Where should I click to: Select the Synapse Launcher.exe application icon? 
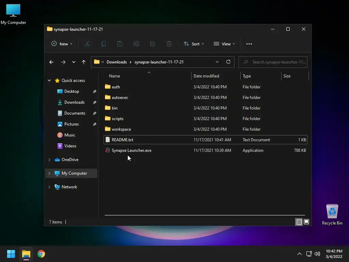107,150
